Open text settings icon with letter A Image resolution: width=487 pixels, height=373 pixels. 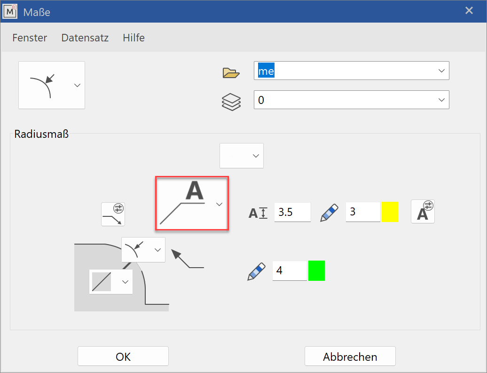(x=423, y=211)
